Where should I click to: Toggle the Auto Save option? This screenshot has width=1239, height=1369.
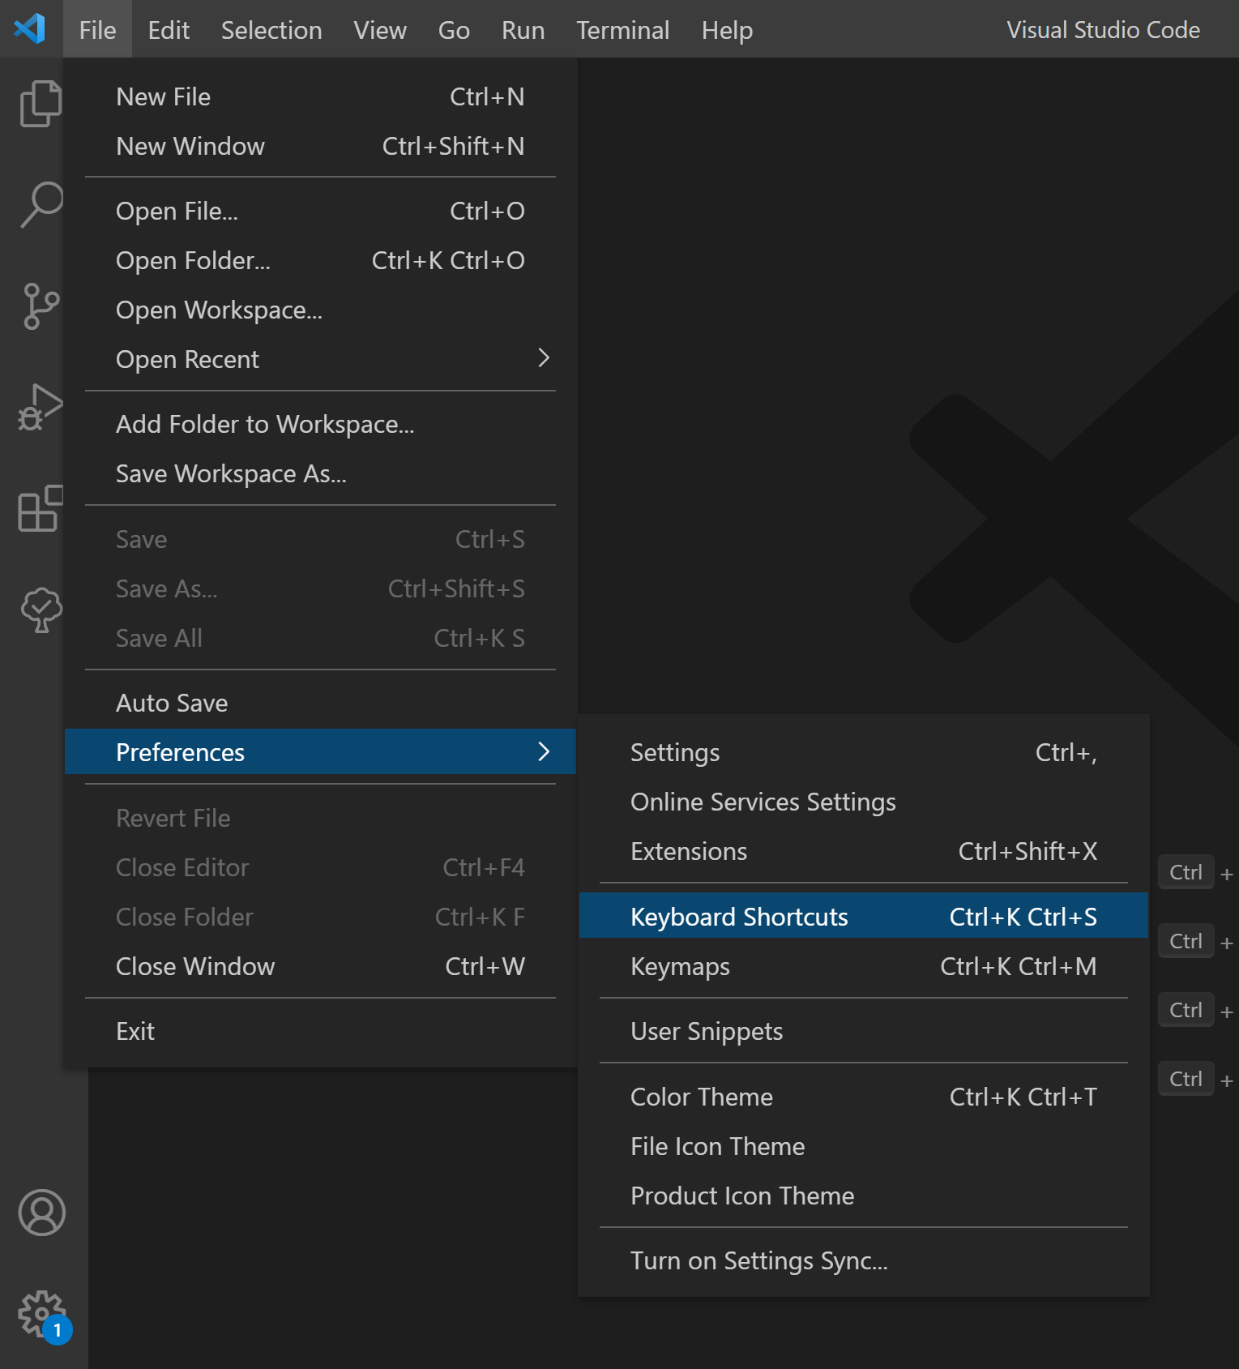point(172,703)
